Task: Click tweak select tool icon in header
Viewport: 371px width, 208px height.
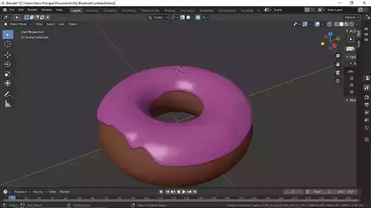Action: pyautogui.click(x=17, y=17)
